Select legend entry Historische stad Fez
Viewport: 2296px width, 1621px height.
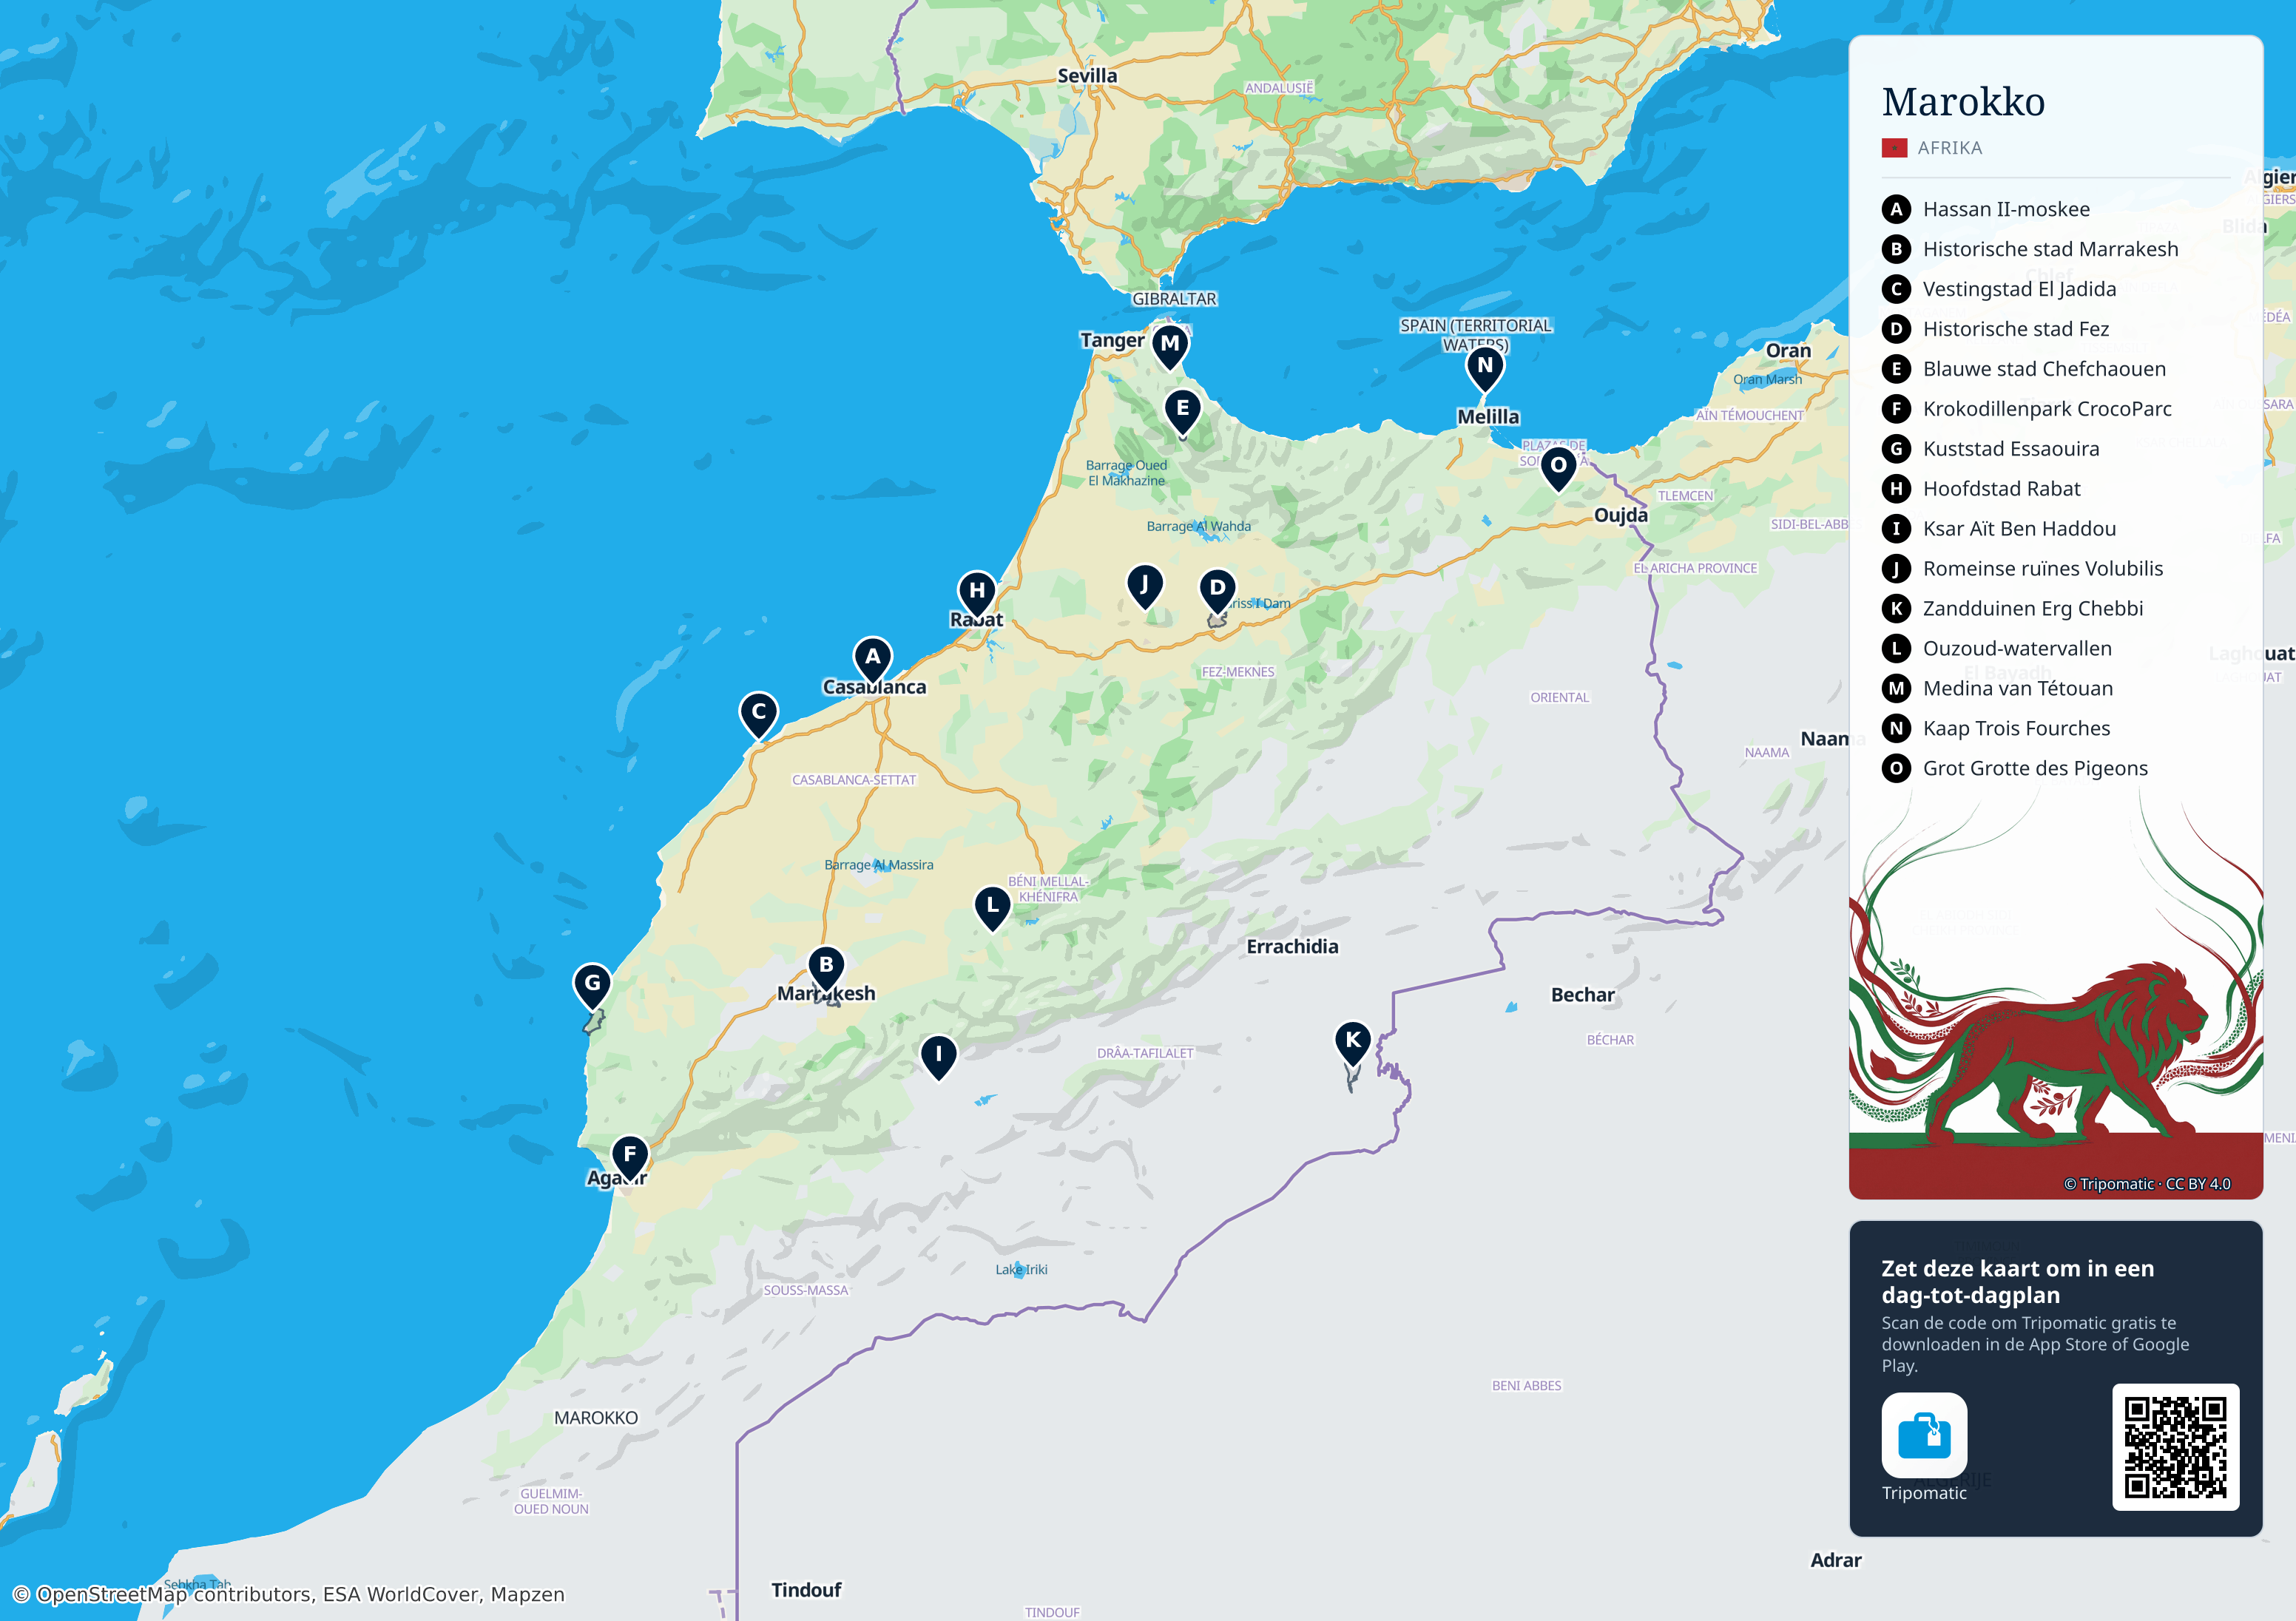coord(2015,329)
